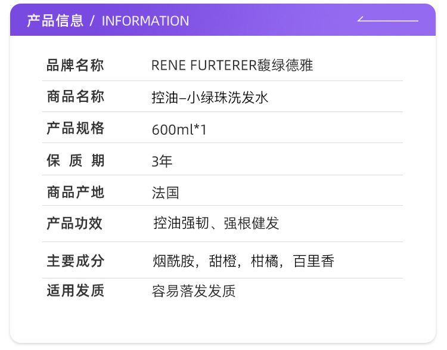Image resolution: width=447 pixels, height=350 pixels.
Task: Click the 600ml*1 specification value
Action: pos(179,129)
